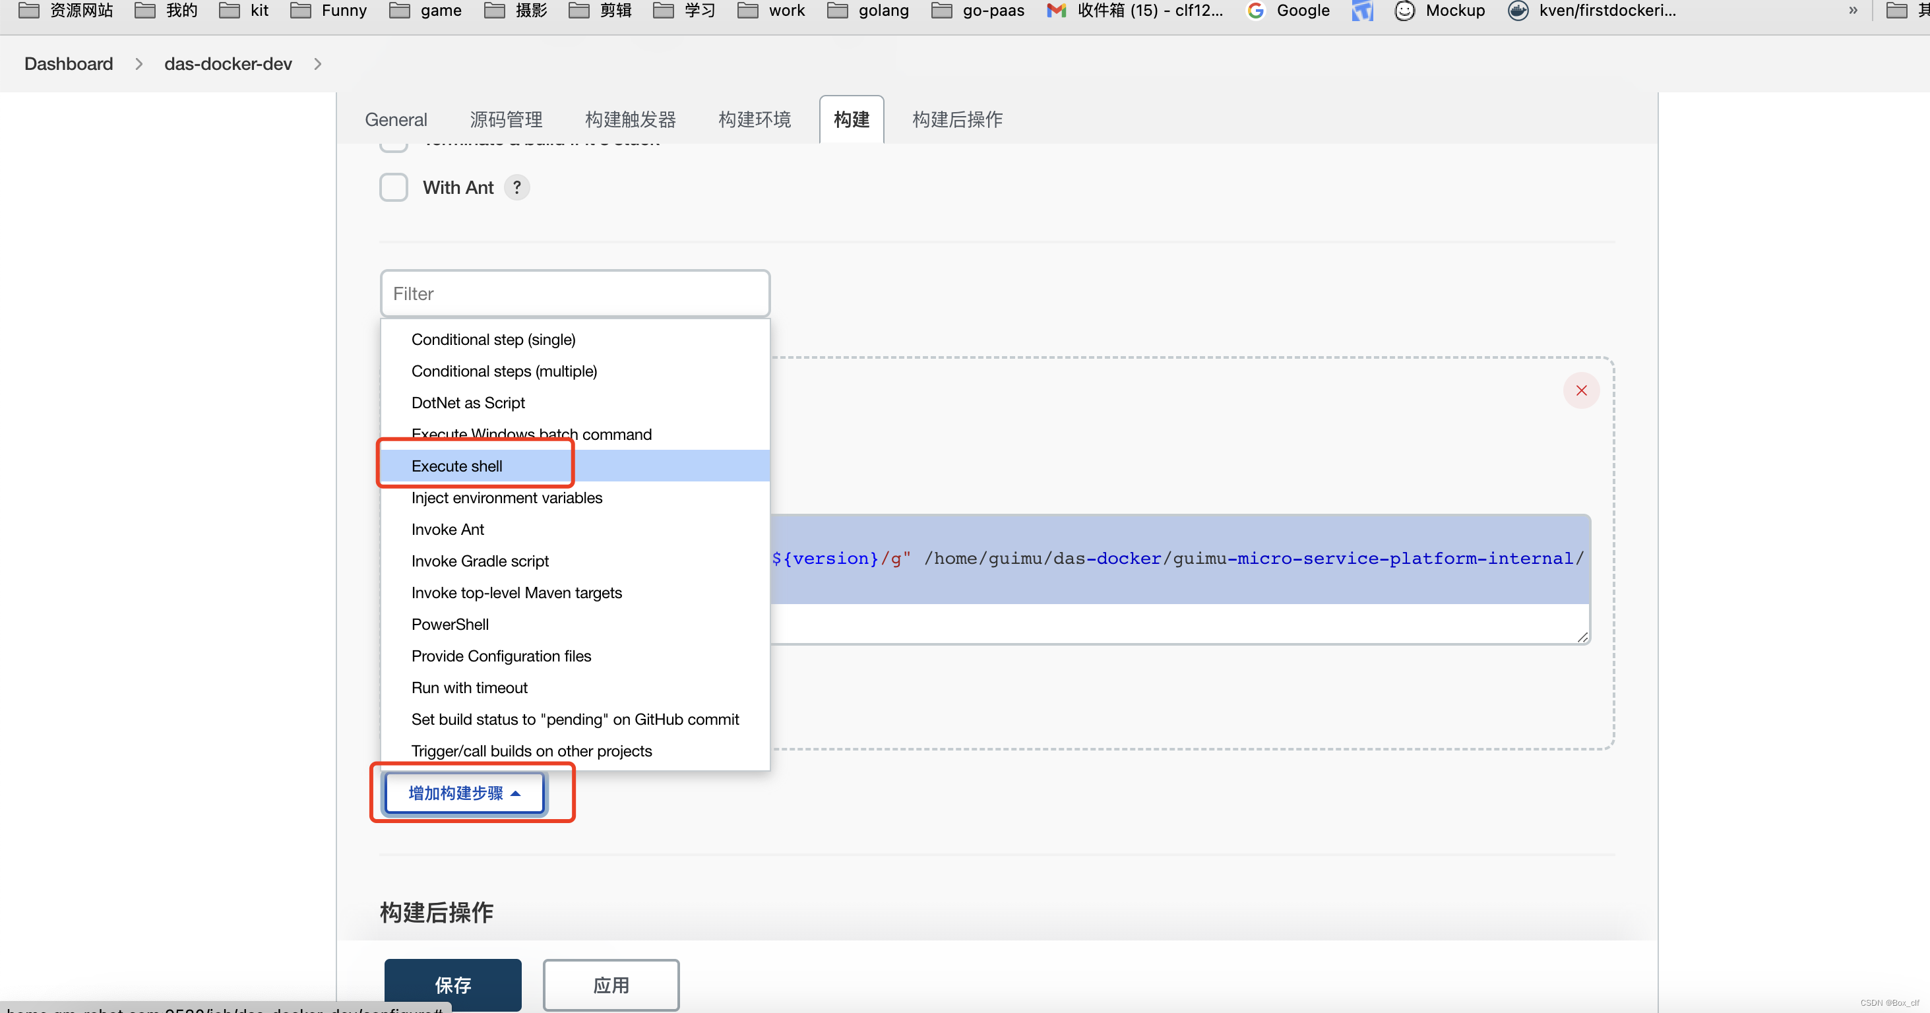This screenshot has width=1930, height=1013.
Task: Choose Set build status pending on GitHub commit
Action: [575, 720]
